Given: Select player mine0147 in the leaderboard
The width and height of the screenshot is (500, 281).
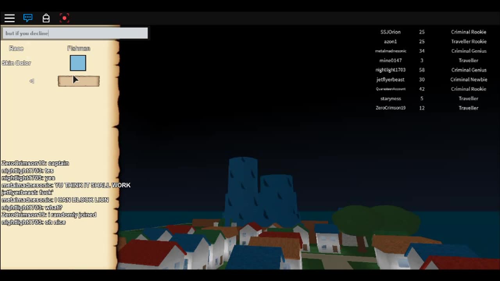Looking at the screenshot, I should pyautogui.click(x=390, y=60).
